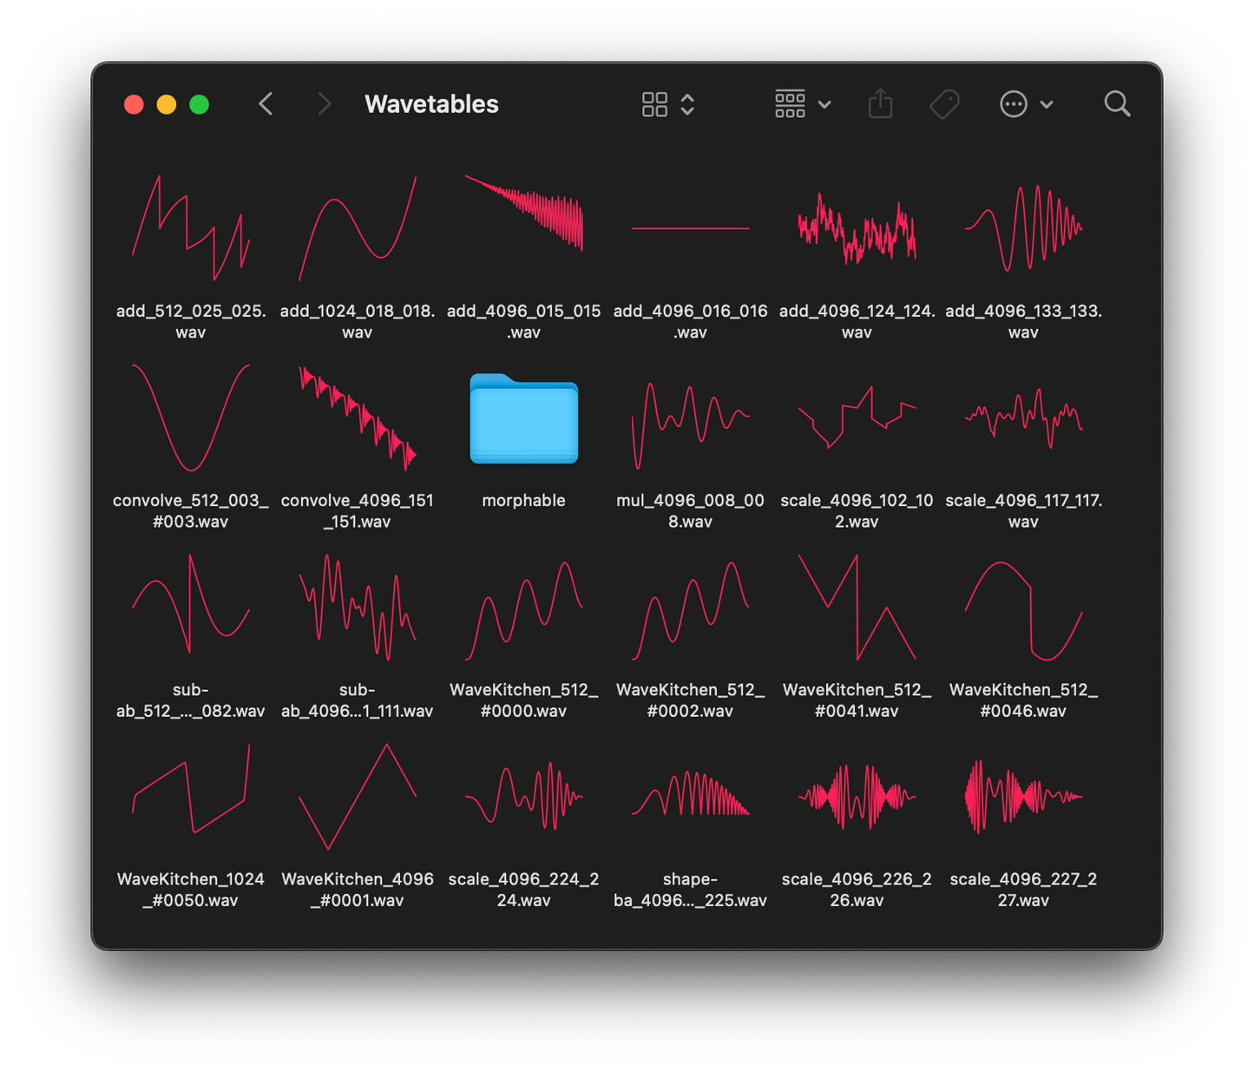Screen dimensions: 1254x1071
Task: Click the scale_4096_227_227.wav file label
Action: click(x=1023, y=890)
